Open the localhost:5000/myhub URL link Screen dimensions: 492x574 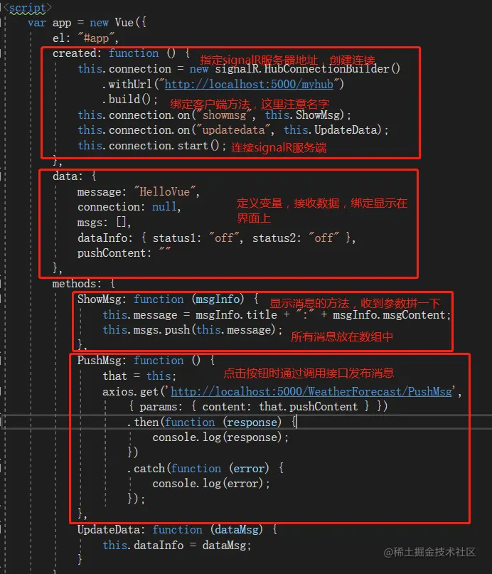[x=249, y=84]
